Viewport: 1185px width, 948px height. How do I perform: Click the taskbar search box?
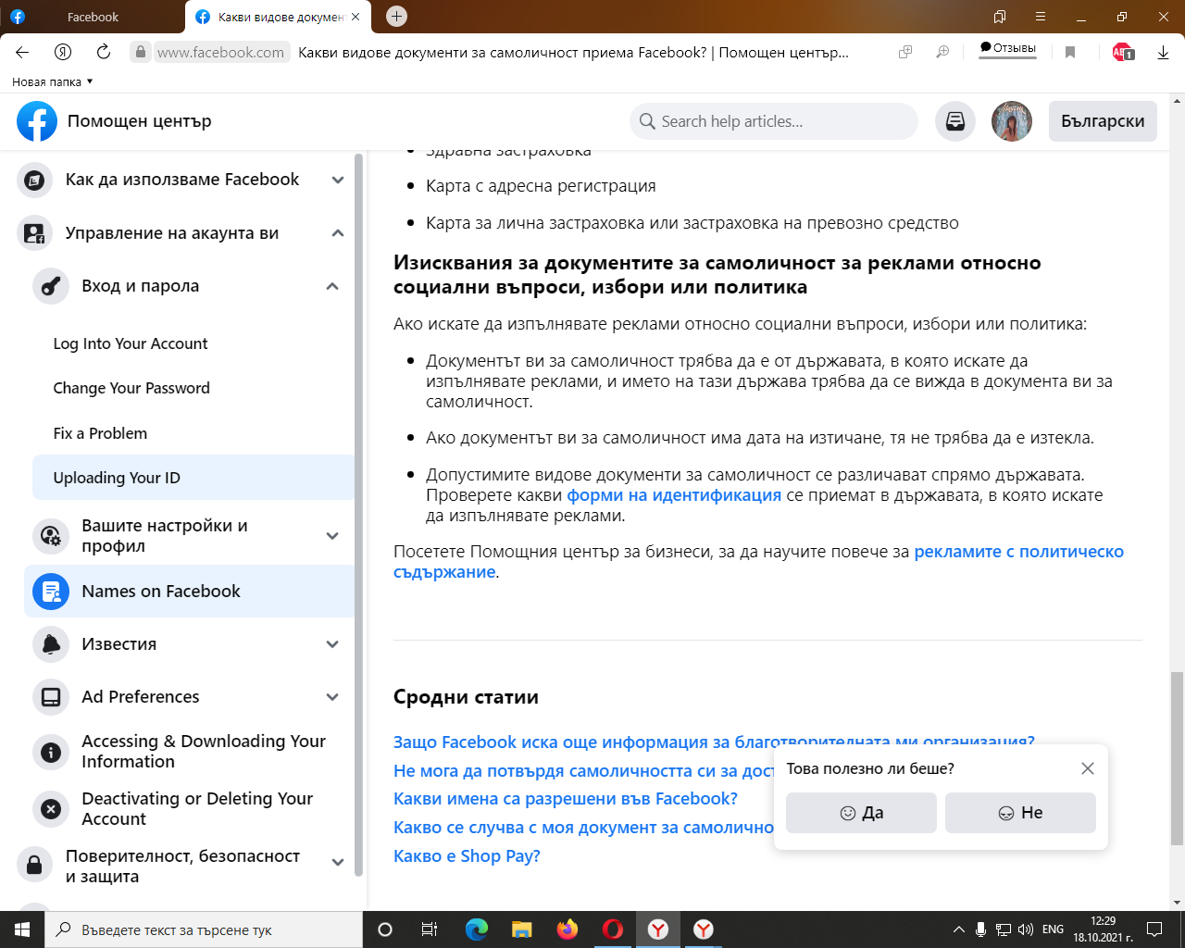tap(204, 929)
